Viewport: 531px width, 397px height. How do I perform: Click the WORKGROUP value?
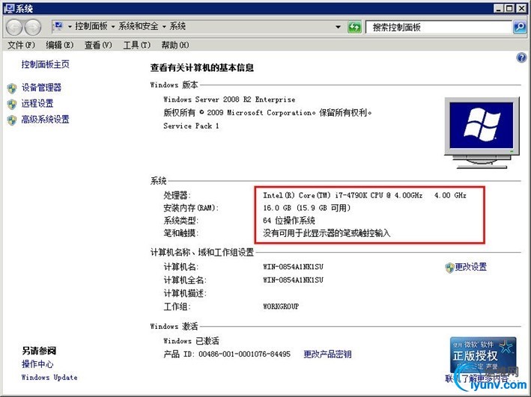[281, 307]
